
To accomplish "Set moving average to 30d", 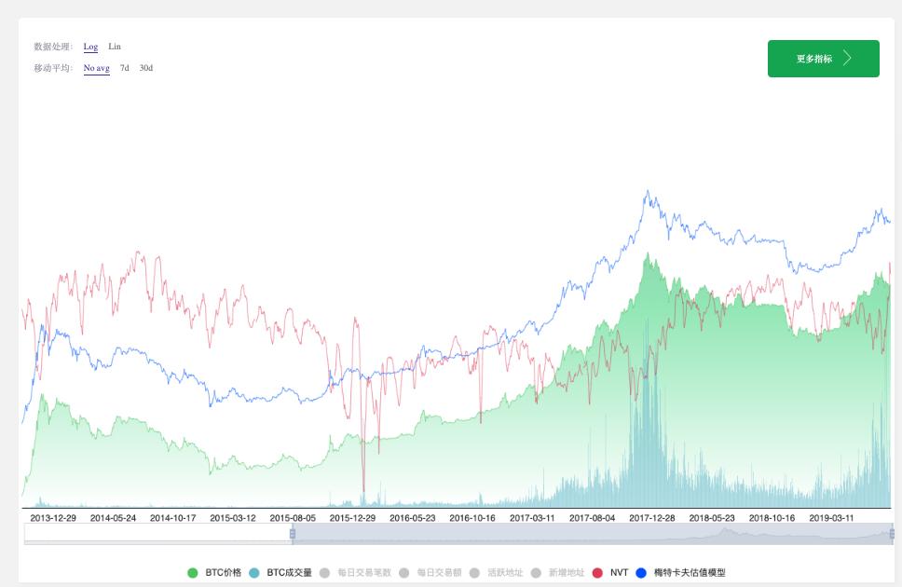I will click(146, 68).
